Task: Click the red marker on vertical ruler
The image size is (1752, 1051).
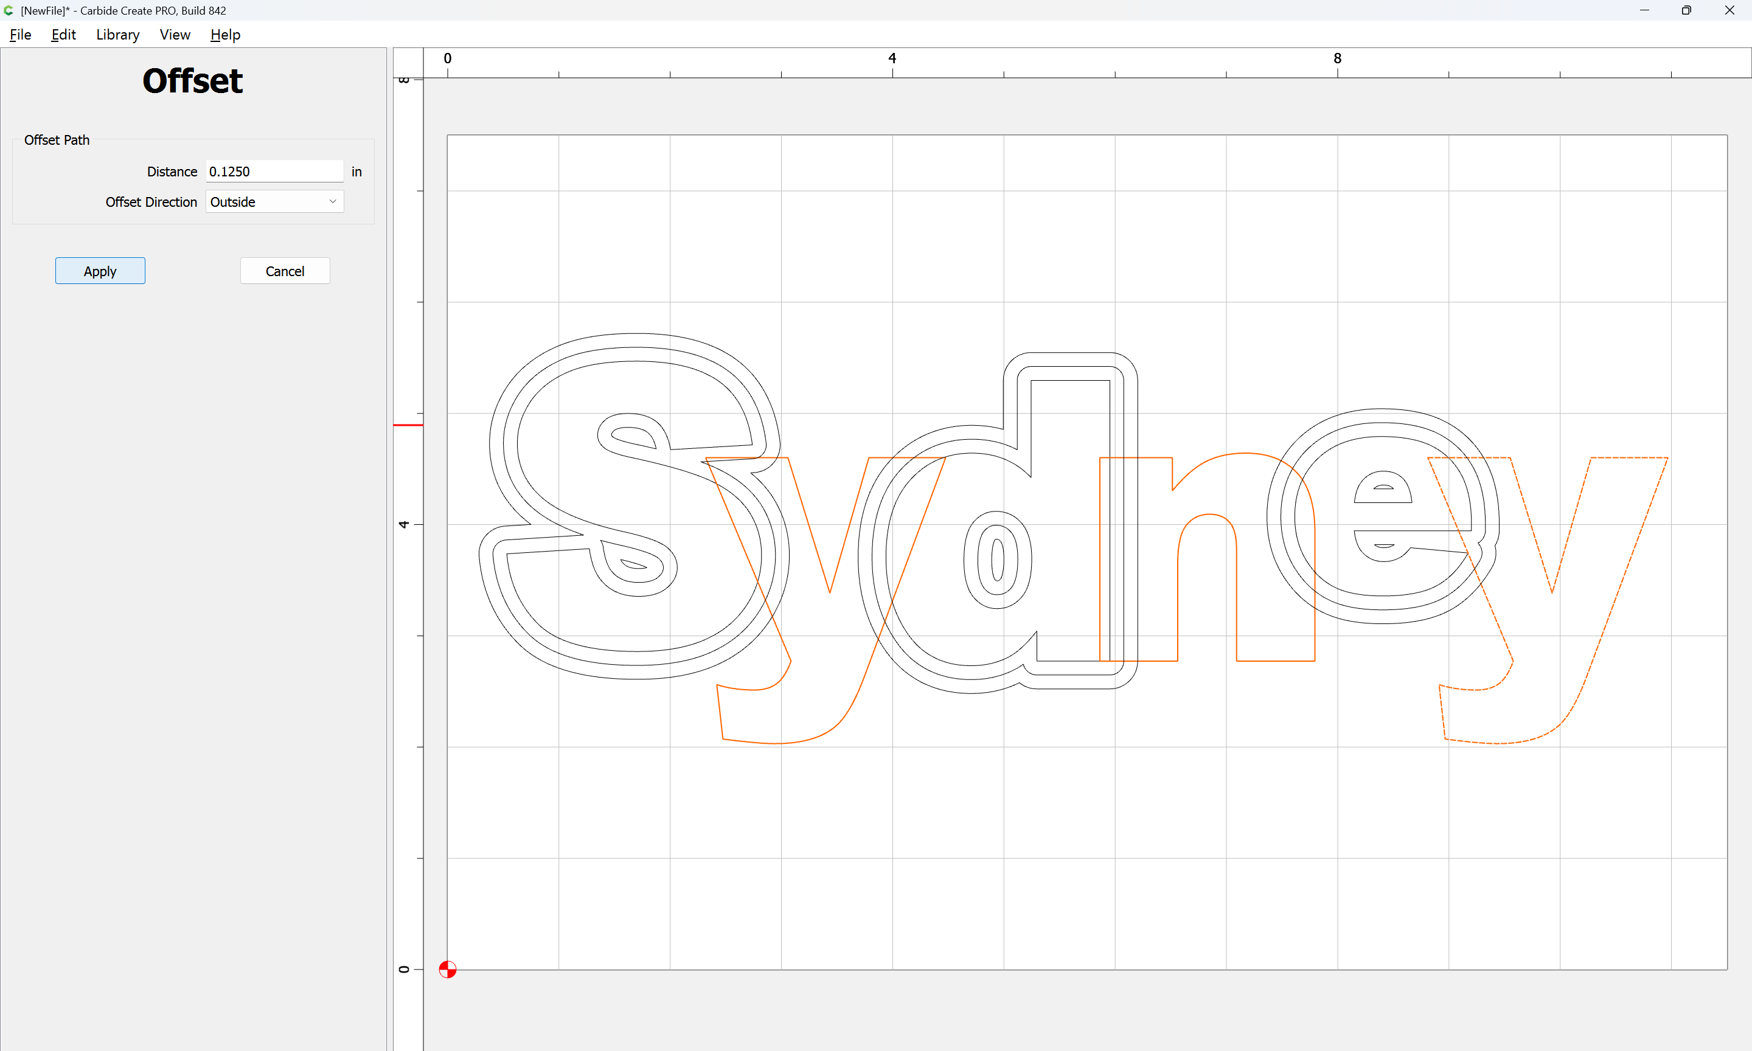Action: pyautogui.click(x=408, y=425)
